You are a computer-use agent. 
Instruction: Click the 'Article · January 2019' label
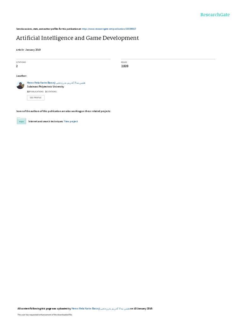(x=28, y=50)
